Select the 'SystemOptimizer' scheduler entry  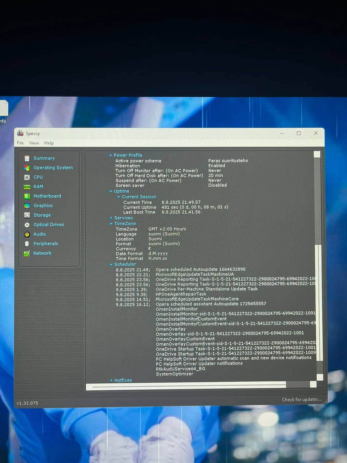click(175, 374)
